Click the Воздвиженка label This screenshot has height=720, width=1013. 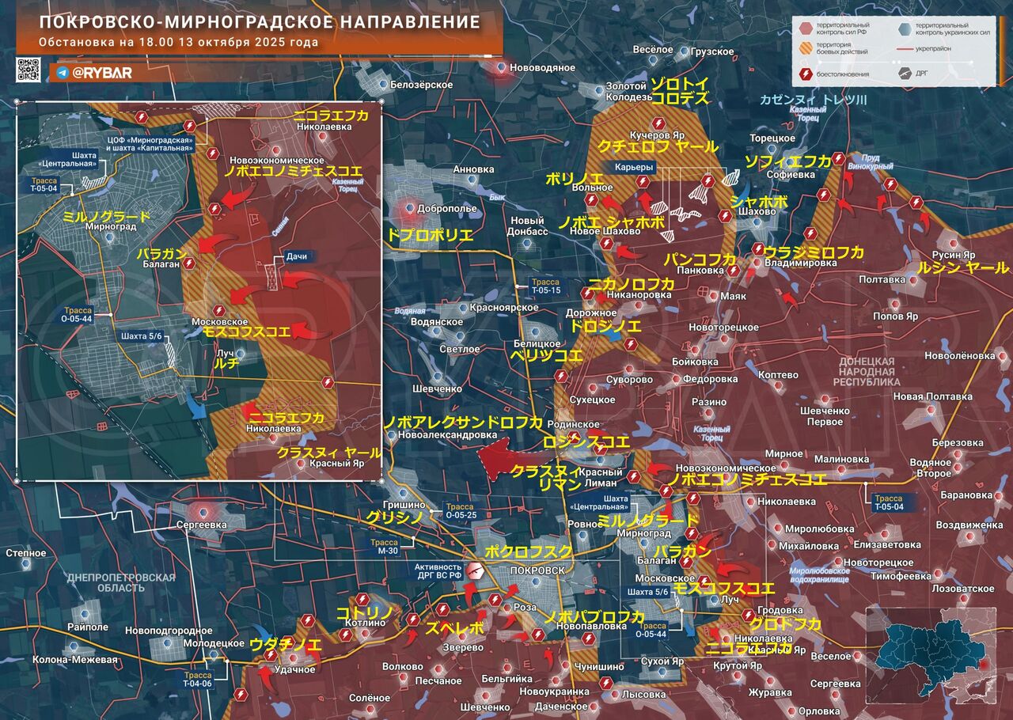point(969,525)
